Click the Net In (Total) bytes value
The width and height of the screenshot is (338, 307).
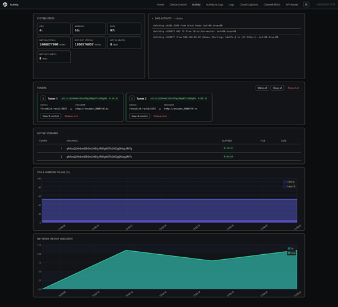click(49, 44)
